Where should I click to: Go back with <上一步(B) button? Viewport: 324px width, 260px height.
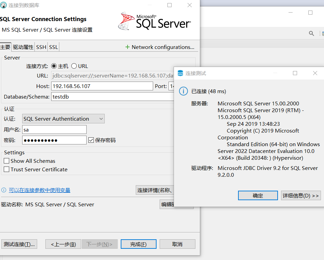(63, 244)
